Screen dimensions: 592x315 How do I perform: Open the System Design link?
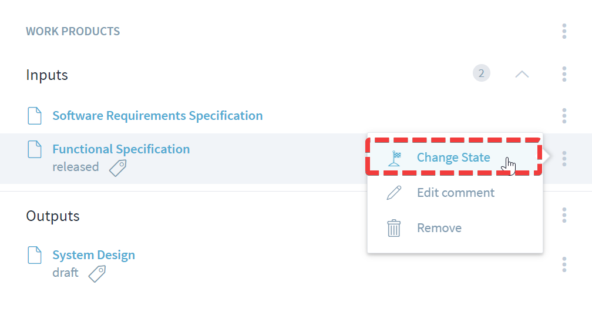coord(94,255)
